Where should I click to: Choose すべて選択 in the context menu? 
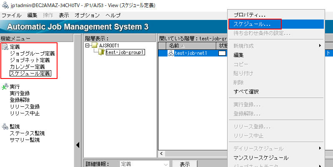276,92
